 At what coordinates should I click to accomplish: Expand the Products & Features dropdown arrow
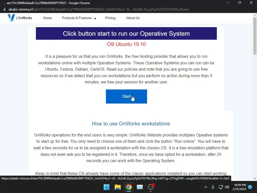(x=95, y=19)
